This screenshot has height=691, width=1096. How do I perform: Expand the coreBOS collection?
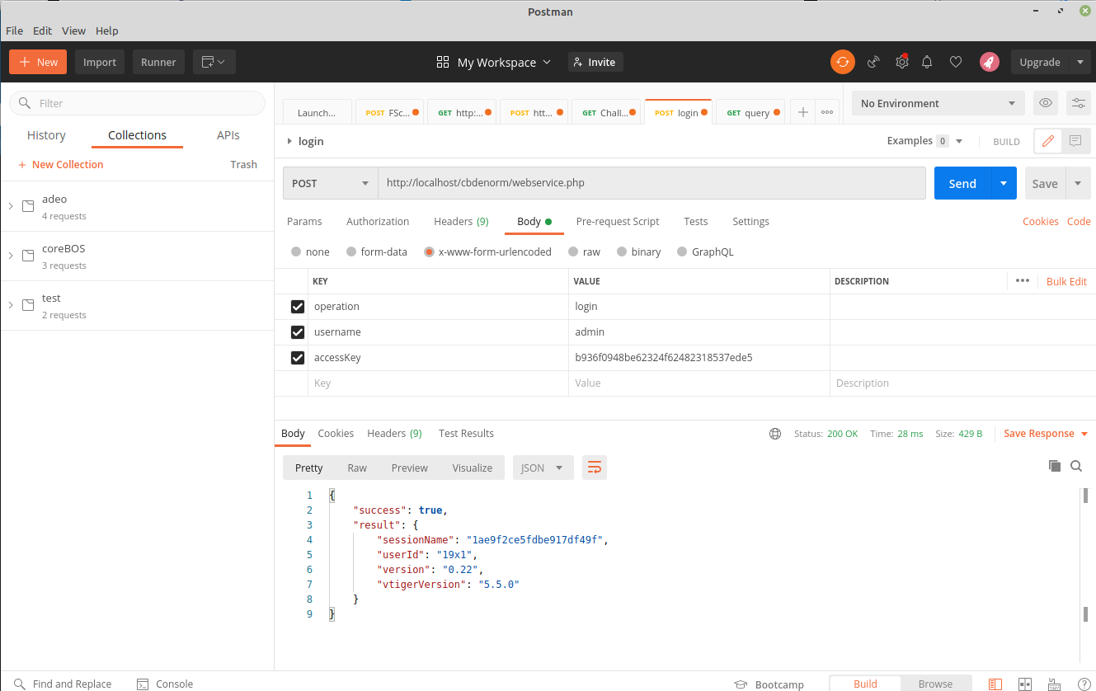(11, 256)
